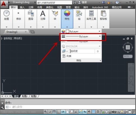Click the 特性 (Properties) color wheel panel icon
Viewport: 136px width, 115px height.
point(67,13)
